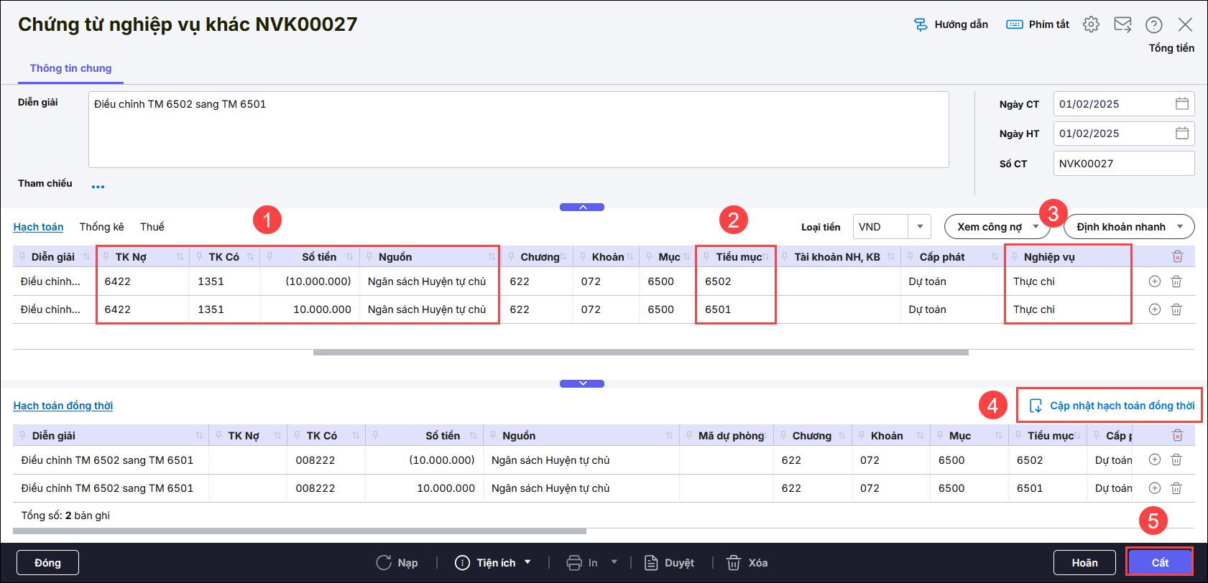Screen dimensions: 1208x583
Task: Click horizontal scrollbar of Hạch toán grid
Action: (640, 353)
